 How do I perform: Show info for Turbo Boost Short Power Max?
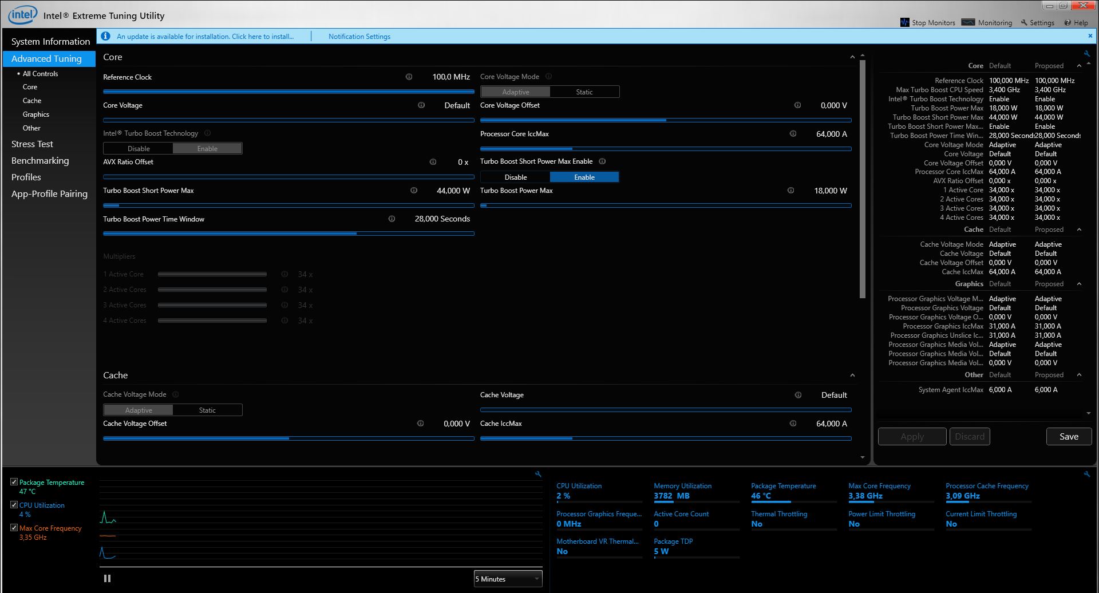414,191
